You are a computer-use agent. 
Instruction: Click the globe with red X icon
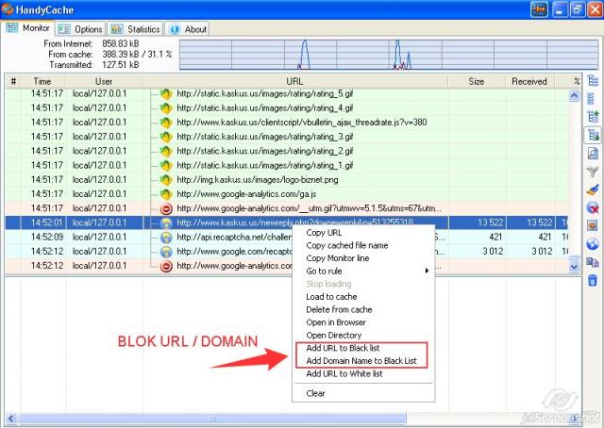(x=593, y=207)
